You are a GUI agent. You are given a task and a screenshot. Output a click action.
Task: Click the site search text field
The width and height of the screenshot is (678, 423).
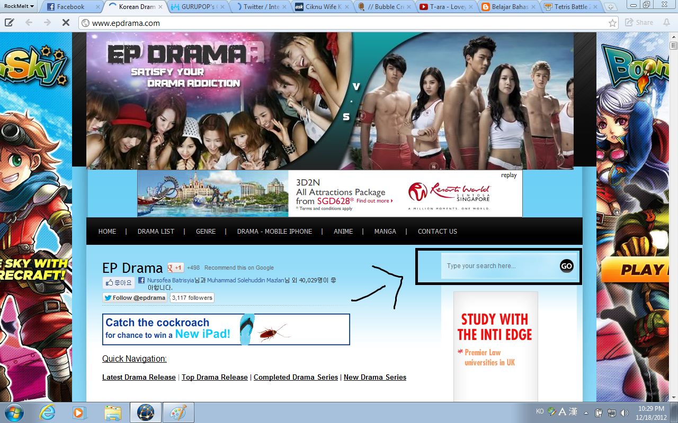click(x=499, y=266)
